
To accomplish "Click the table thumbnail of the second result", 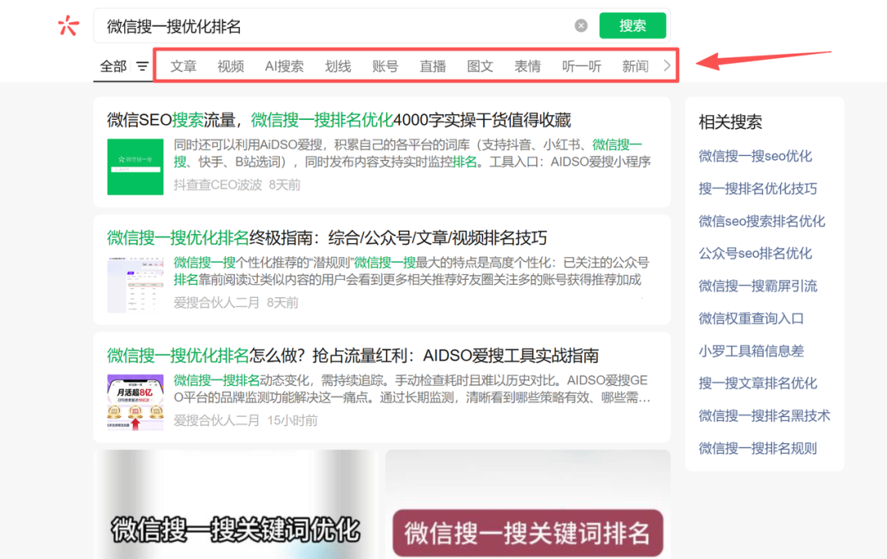I will tap(136, 284).
